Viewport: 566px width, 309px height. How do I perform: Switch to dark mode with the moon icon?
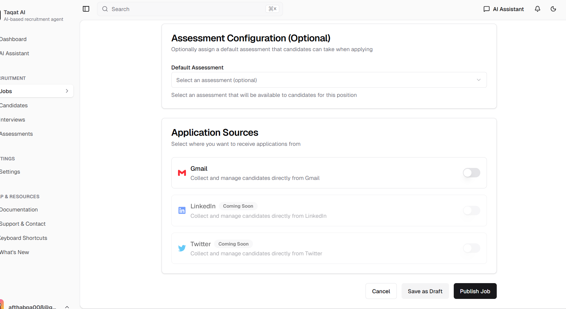click(x=553, y=9)
